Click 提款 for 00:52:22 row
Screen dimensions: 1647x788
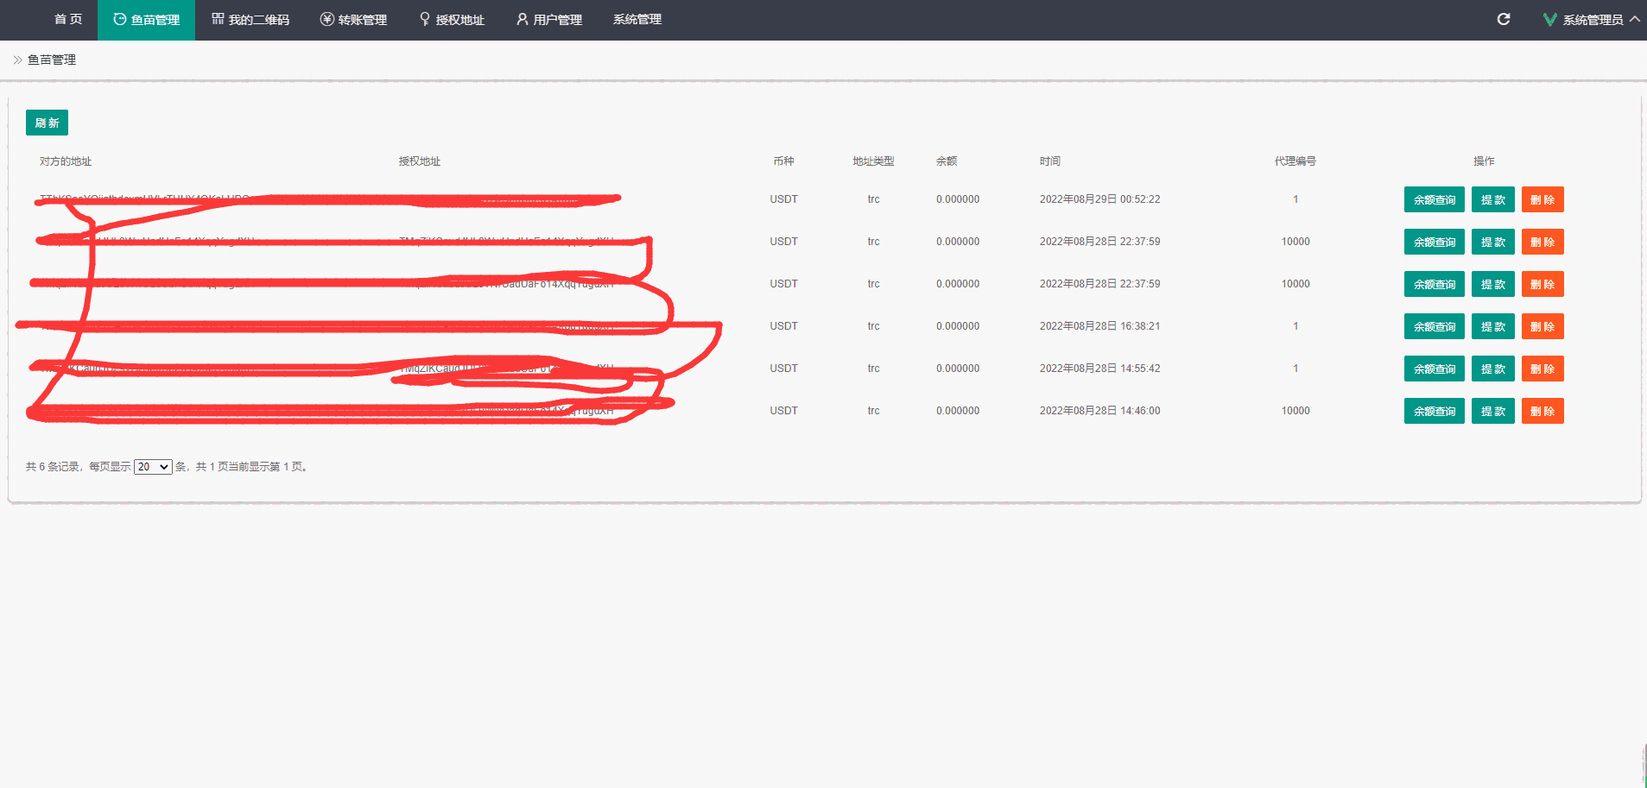[1493, 199]
